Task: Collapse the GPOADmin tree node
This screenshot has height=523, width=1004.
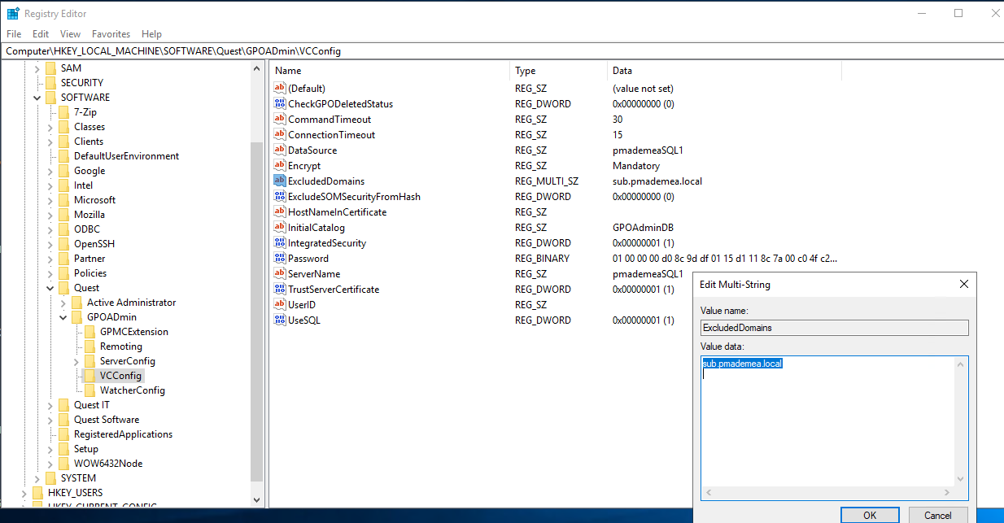Action: pyautogui.click(x=63, y=317)
